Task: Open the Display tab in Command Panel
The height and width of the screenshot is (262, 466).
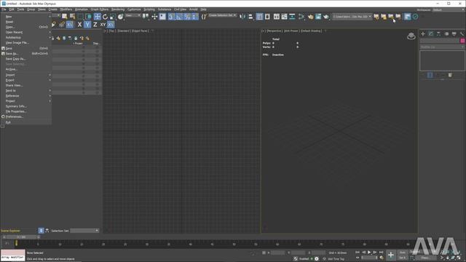Action: pyautogui.click(x=454, y=34)
